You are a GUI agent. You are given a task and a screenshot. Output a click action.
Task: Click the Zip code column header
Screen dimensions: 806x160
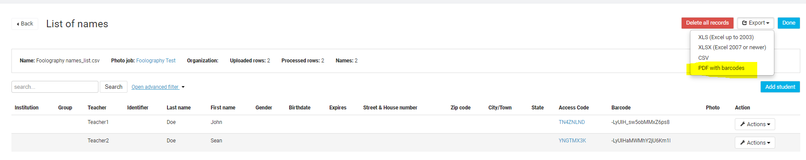point(460,108)
